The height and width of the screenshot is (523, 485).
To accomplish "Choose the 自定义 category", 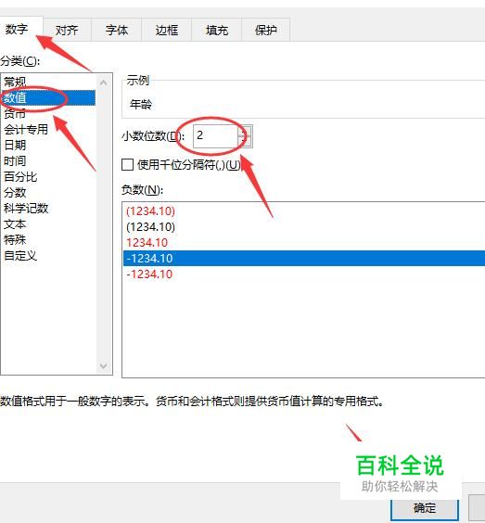I will click(x=49, y=256).
